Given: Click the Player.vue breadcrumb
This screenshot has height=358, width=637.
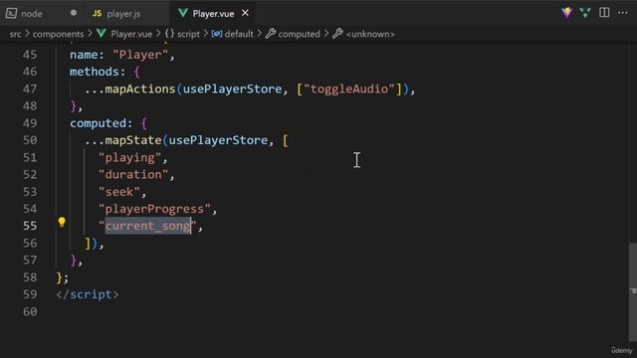Looking at the screenshot, I should 131,34.
